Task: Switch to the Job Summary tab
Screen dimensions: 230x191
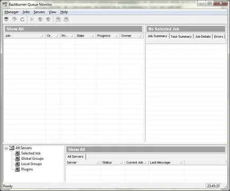Action: pyautogui.click(x=157, y=36)
